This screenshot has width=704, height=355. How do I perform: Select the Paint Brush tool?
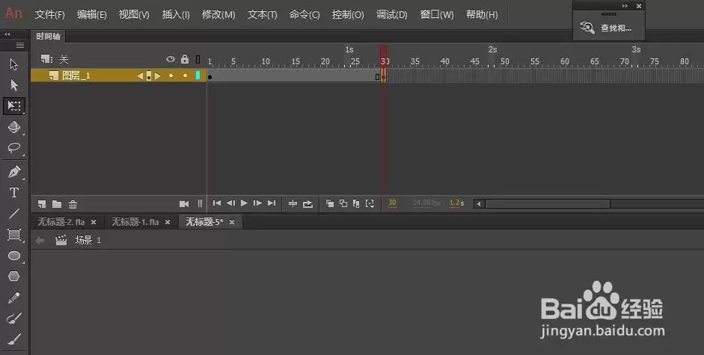pos(14,318)
